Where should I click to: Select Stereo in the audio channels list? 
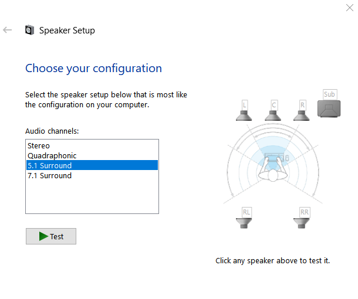(x=39, y=145)
